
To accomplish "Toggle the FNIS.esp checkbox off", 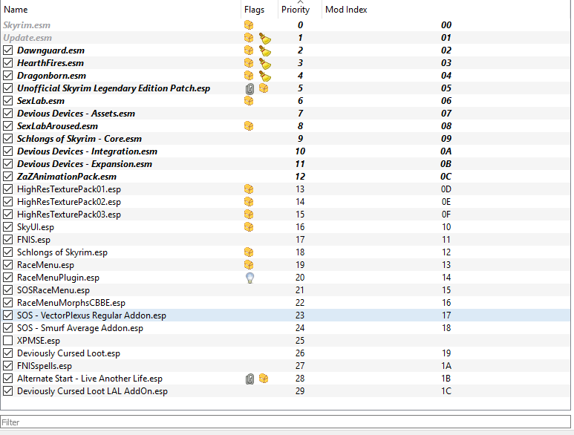I will [7, 240].
